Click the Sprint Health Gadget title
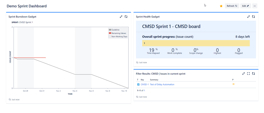264x113 pixels. 148,17
